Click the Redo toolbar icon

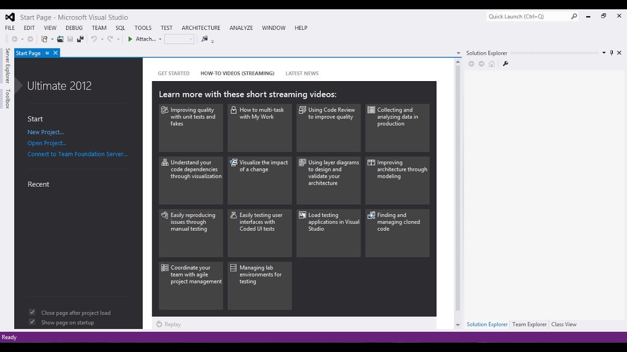(110, 39)
